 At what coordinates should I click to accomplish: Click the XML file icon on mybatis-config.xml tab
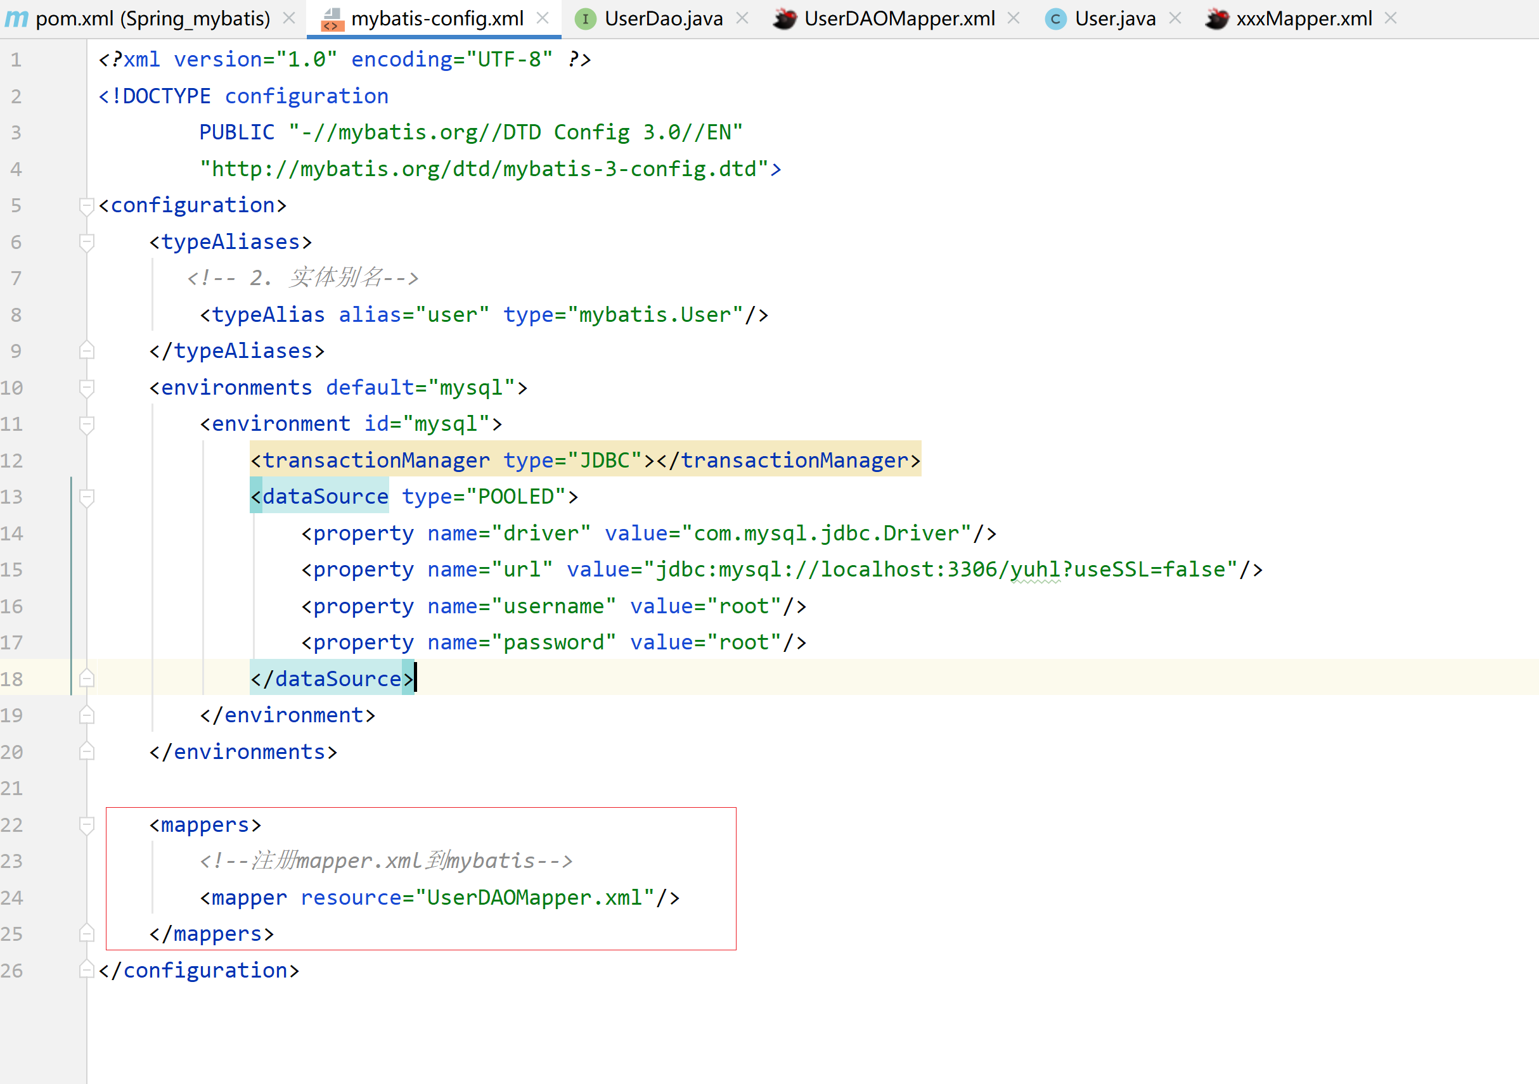[332, 19]
